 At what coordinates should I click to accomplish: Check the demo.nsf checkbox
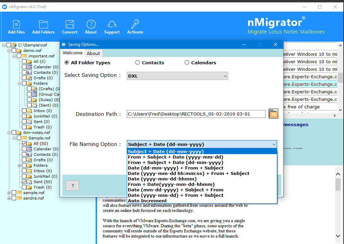[14, 51]
